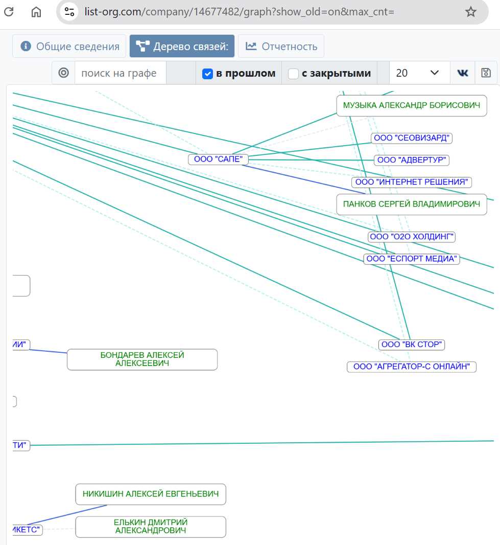Reload the page with the refresh icon
500x545 pixels.
tap(9, 12)
